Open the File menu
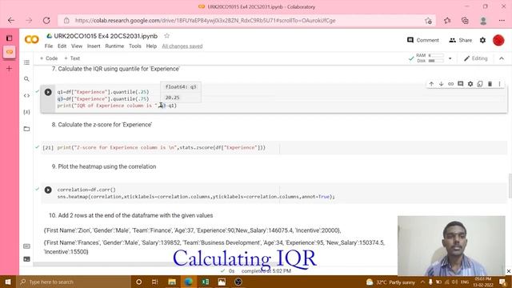 pos(49,46)
